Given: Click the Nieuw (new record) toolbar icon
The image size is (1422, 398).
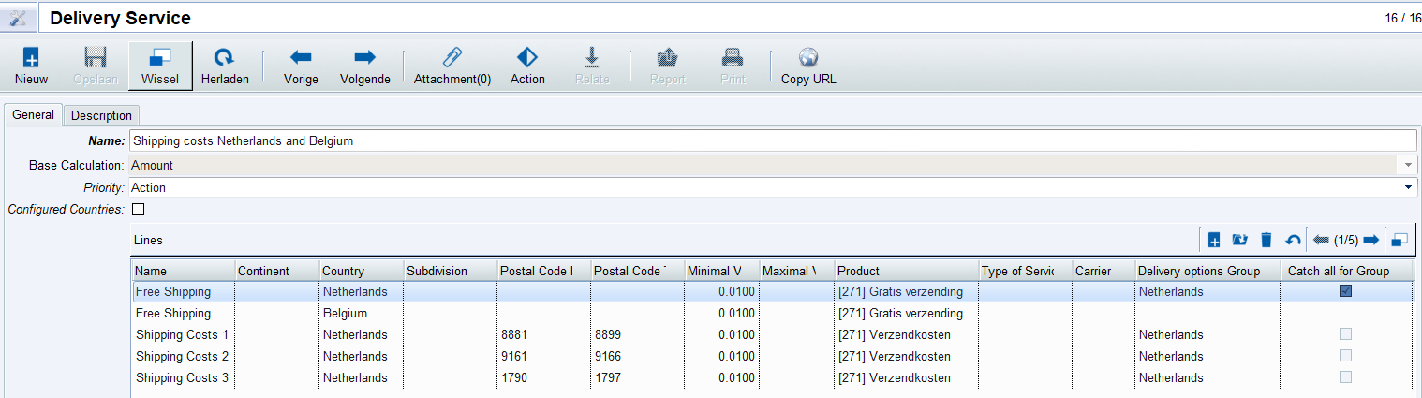Looking at the screenshot, I should pos(31,58).
